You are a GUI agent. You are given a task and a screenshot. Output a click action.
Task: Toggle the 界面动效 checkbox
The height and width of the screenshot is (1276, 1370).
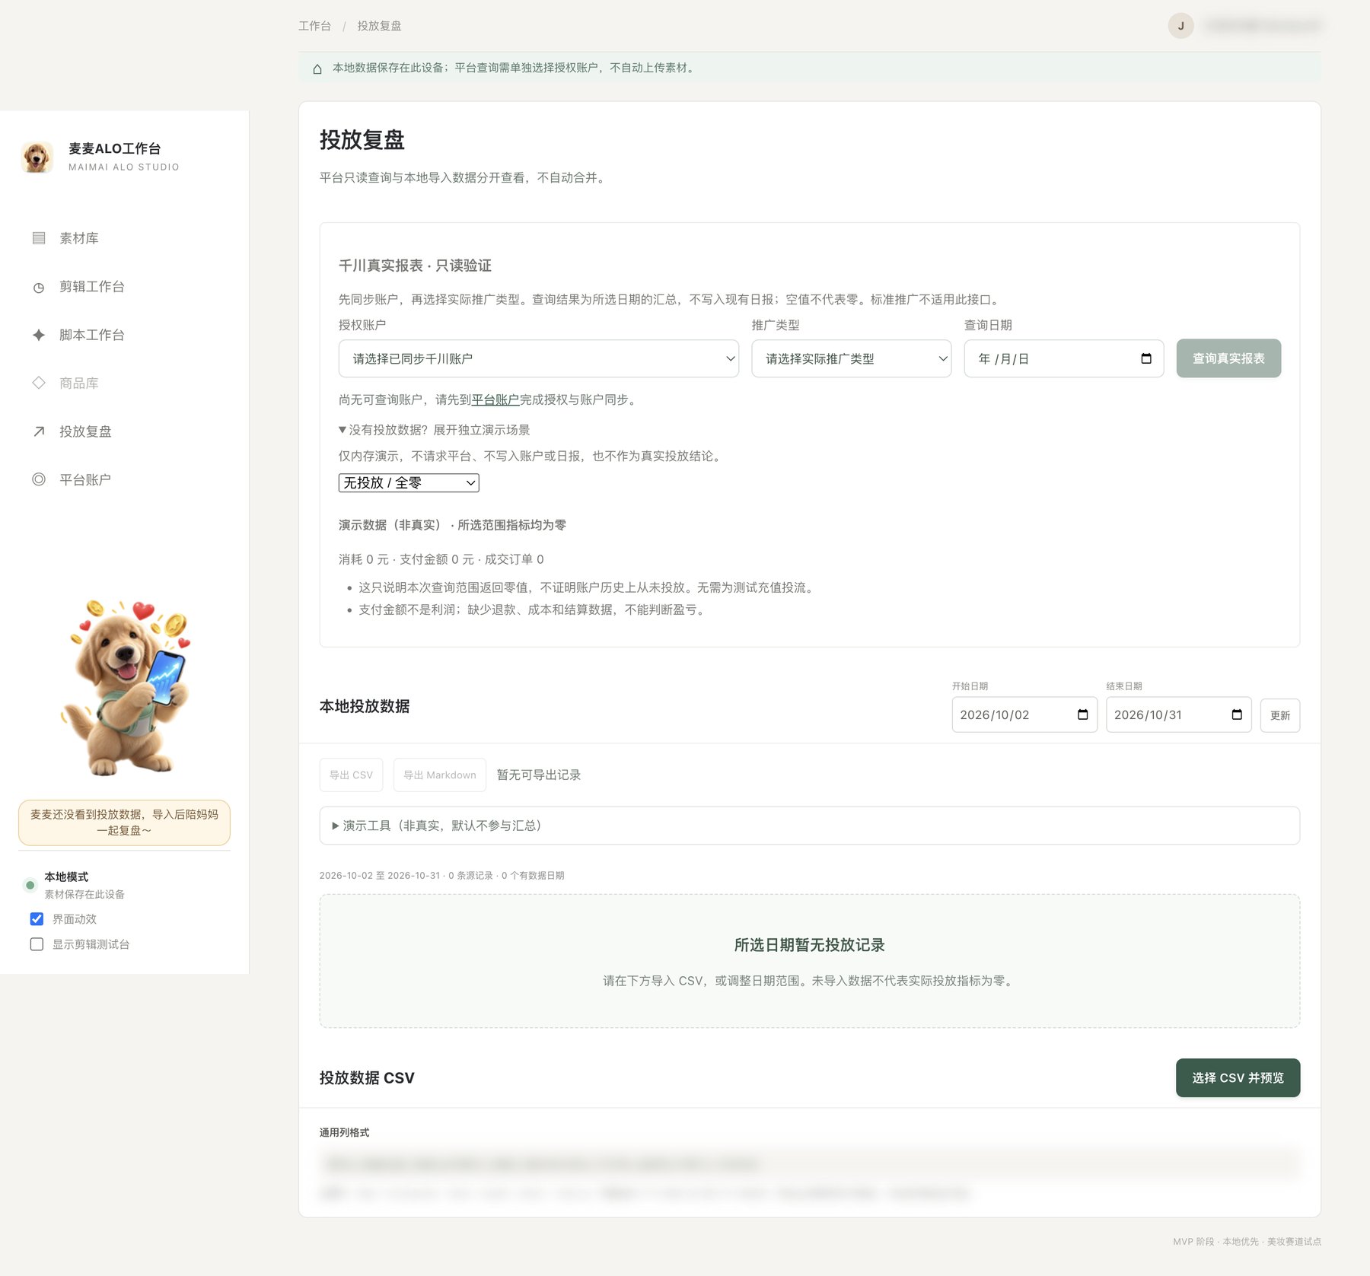tap(37, 918)
